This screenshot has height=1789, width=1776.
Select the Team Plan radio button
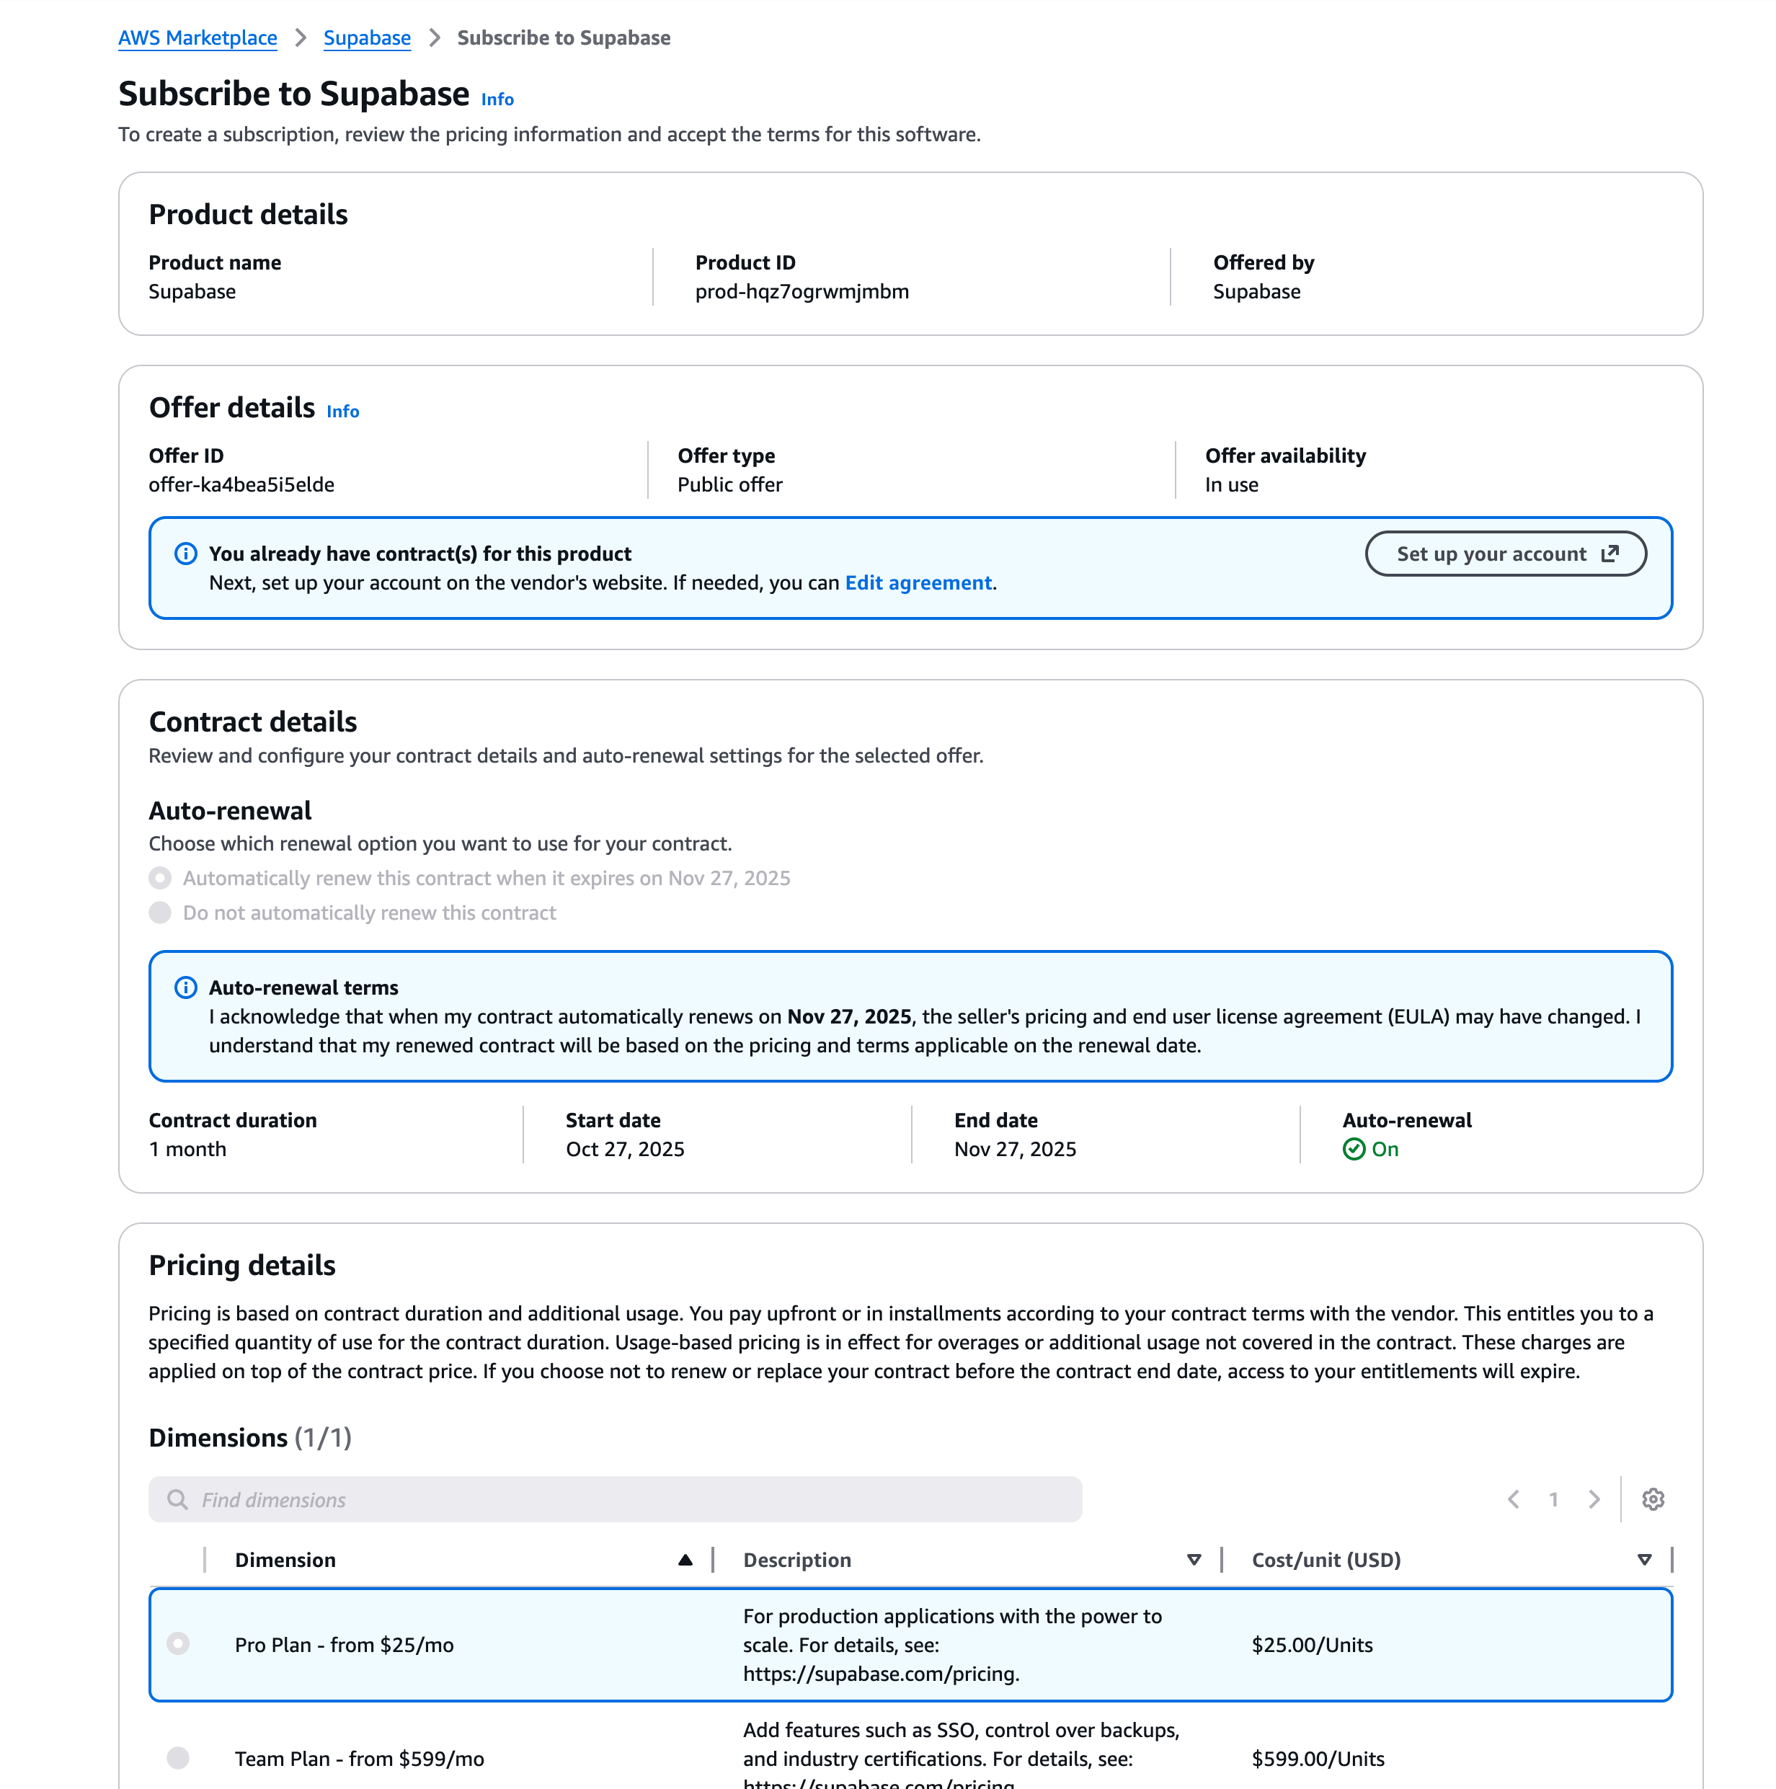[x=178, y=1757]
